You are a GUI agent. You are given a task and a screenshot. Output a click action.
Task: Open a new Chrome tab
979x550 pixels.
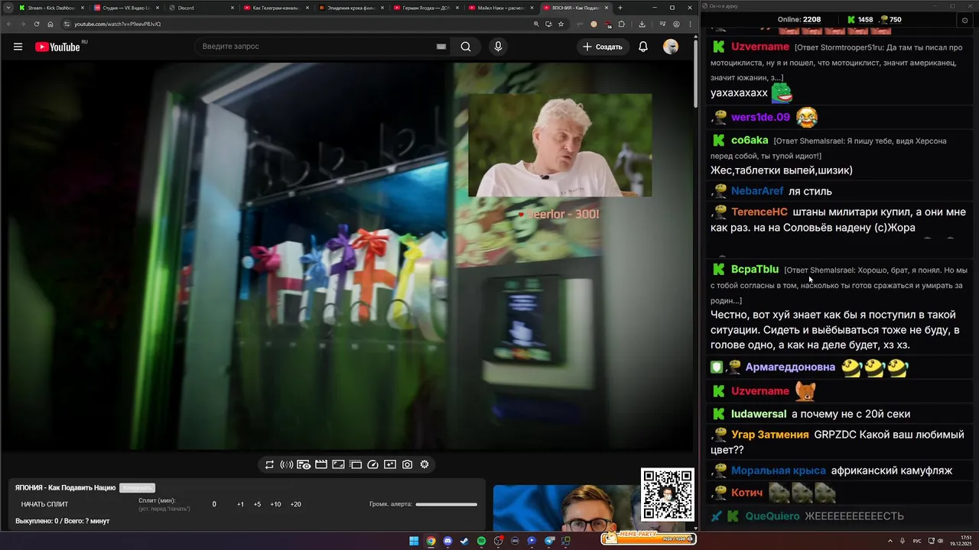coord(620,8)
